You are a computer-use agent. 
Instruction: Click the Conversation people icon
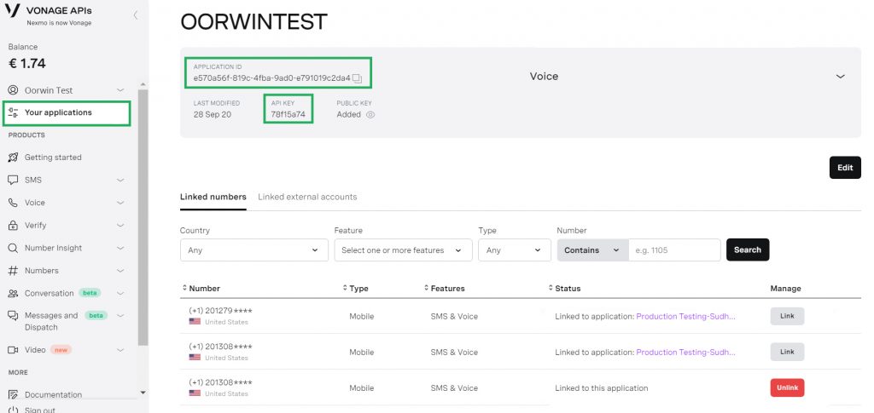pos(13,293)
